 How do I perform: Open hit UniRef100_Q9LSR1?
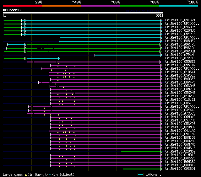point(180,20)
